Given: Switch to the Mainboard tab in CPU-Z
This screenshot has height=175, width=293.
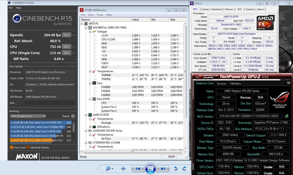Looking at the screenshot, I should tap(217, 9).
